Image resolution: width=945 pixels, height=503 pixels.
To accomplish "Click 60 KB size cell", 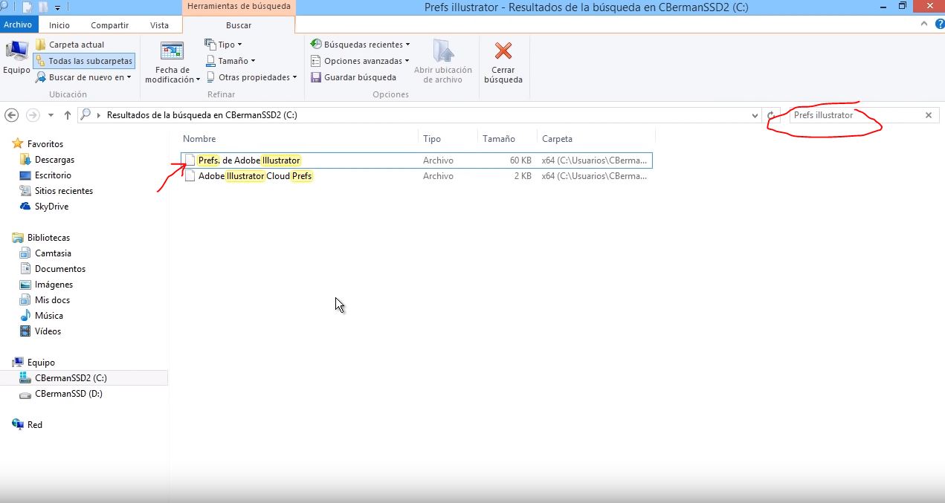I will pos(520,160).
